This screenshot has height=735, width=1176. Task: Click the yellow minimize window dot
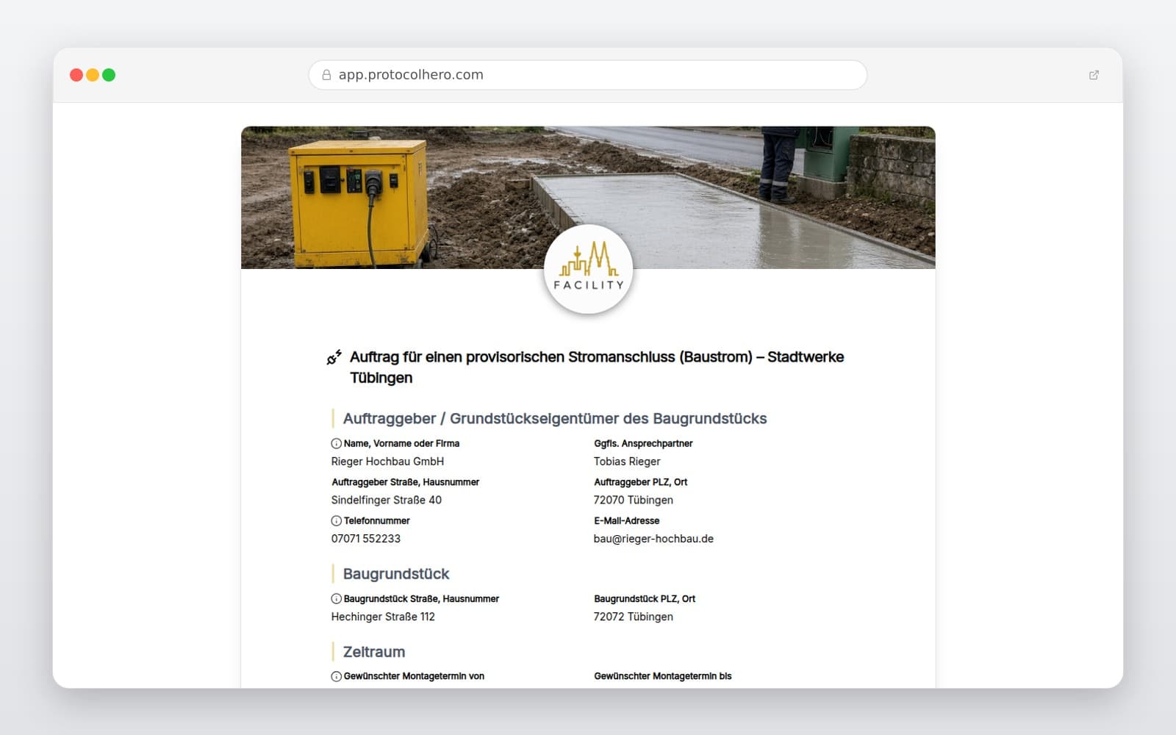click(93, 75)
